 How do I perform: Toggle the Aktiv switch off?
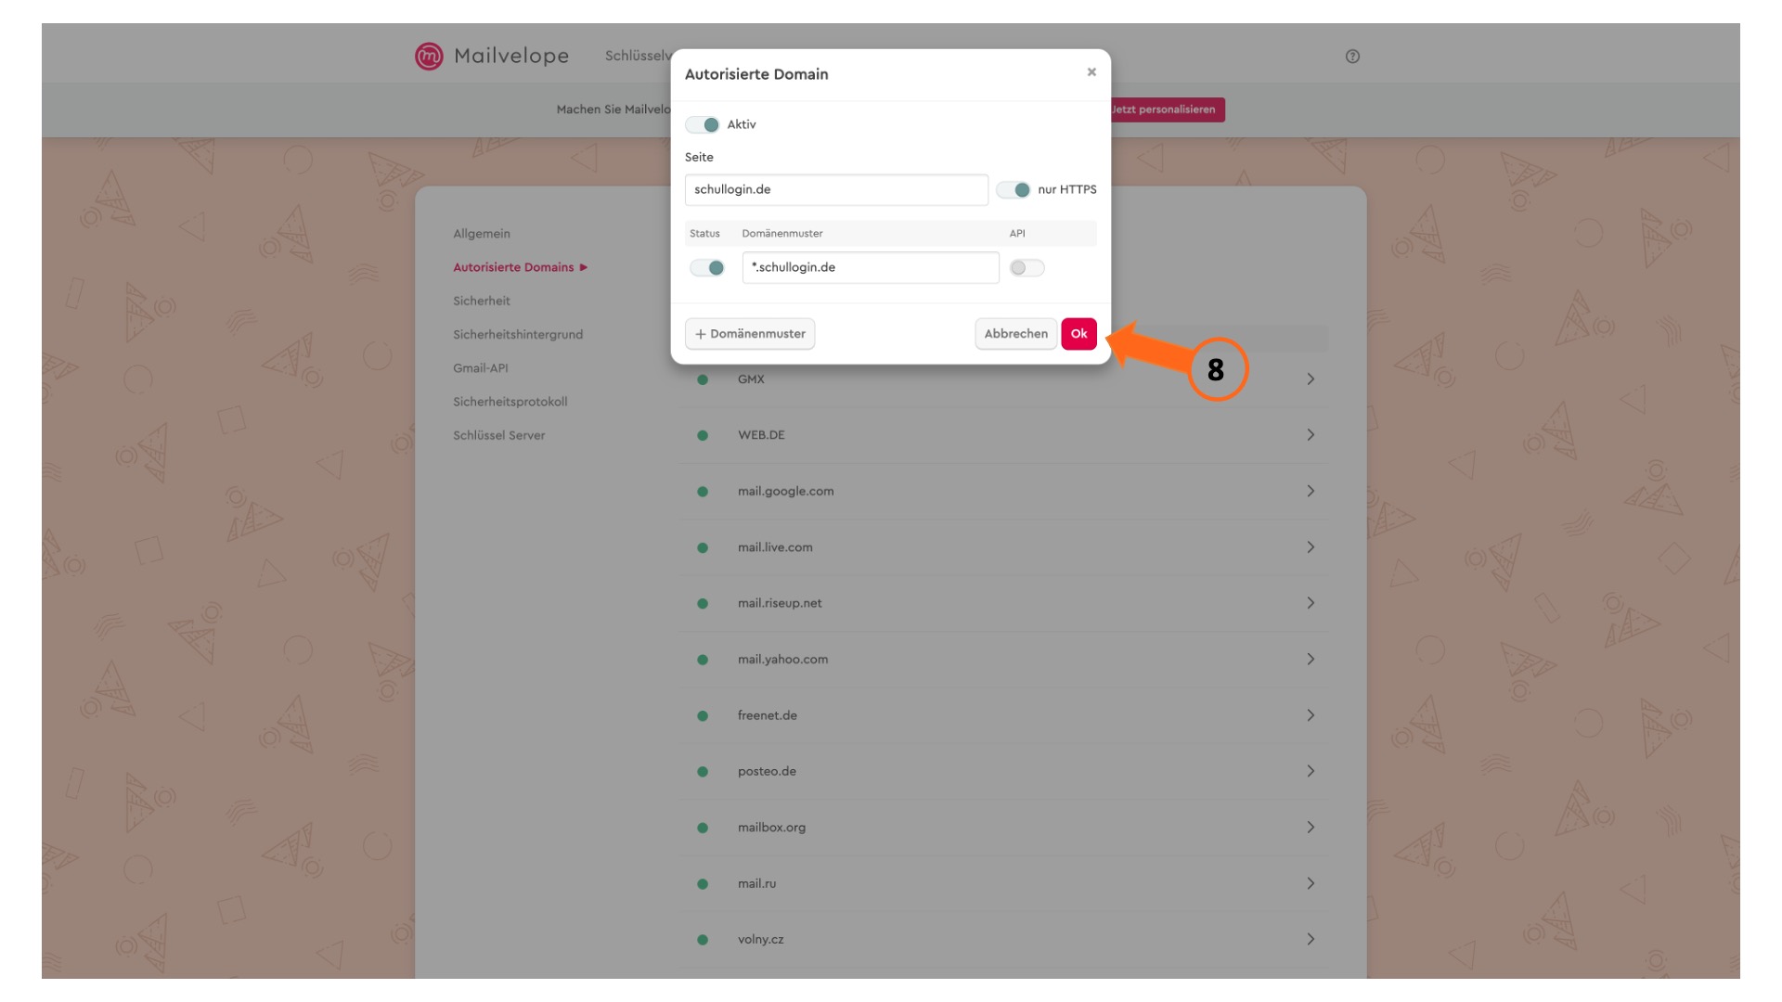703,124
